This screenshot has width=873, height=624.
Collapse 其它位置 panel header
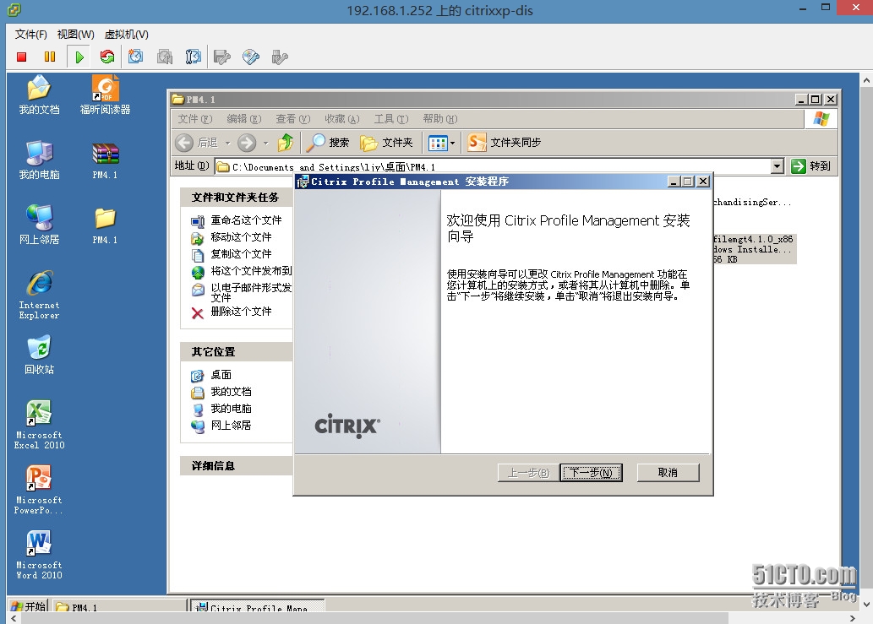[237, 351]
